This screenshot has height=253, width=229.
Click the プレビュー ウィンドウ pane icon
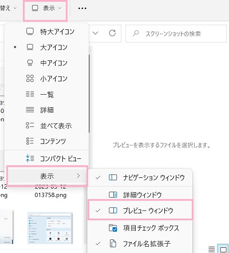point(113,211)
